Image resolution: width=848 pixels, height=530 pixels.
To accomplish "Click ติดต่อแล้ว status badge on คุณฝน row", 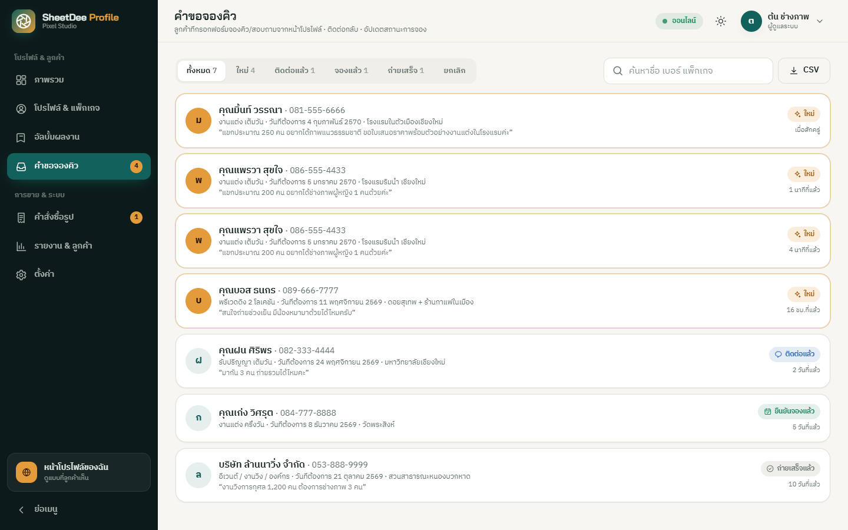I will coord(794,354).
